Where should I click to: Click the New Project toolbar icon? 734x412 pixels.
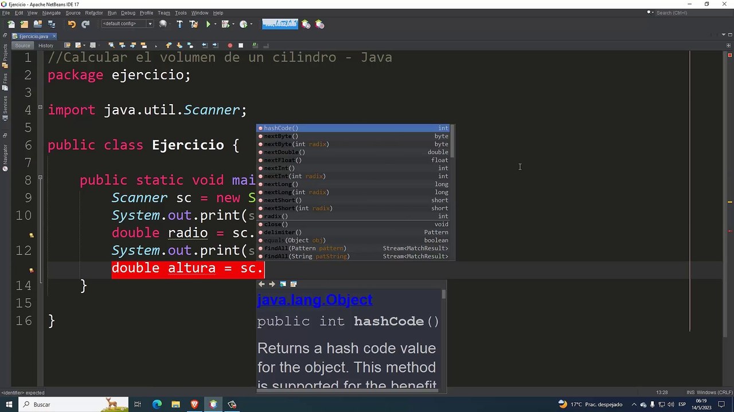click(x=24, y=24)
